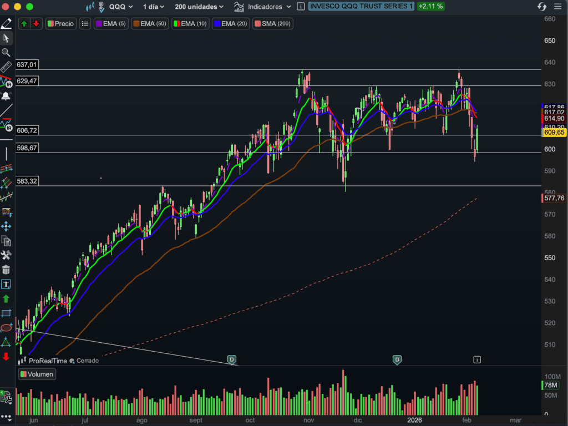Click the Precio price settings button
Screen dimensions: 568x426
(61, 24)
